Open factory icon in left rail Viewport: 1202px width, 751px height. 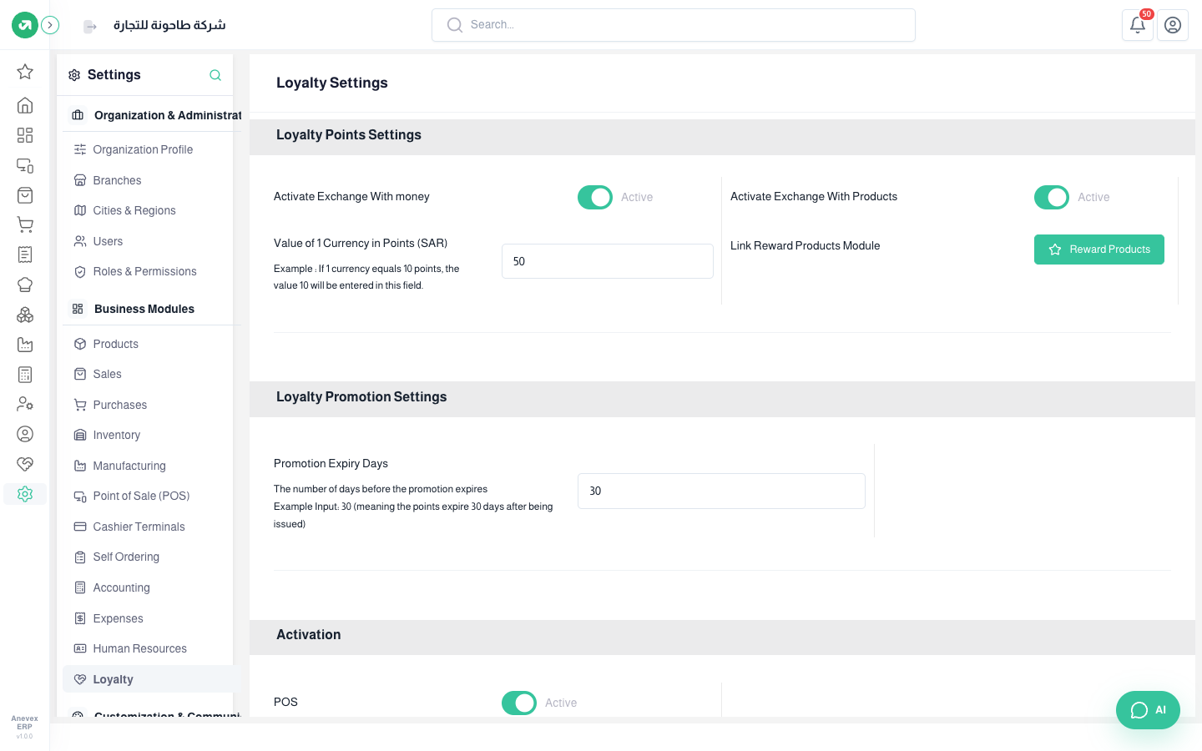[x=25, y=345]
